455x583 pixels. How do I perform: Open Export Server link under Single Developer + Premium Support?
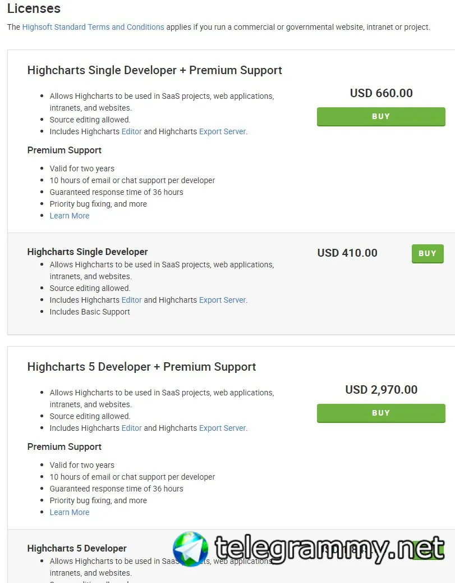coord(222,131)
